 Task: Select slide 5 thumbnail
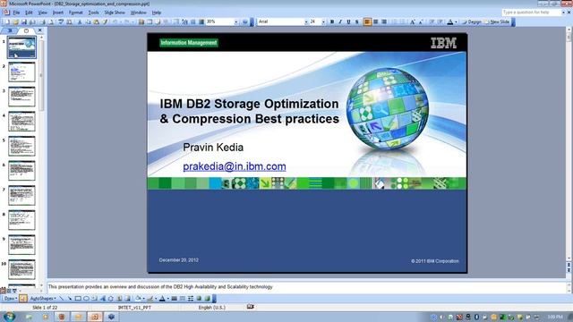[x=21, y=146]
